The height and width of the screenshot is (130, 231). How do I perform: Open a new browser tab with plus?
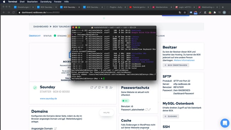223,7
